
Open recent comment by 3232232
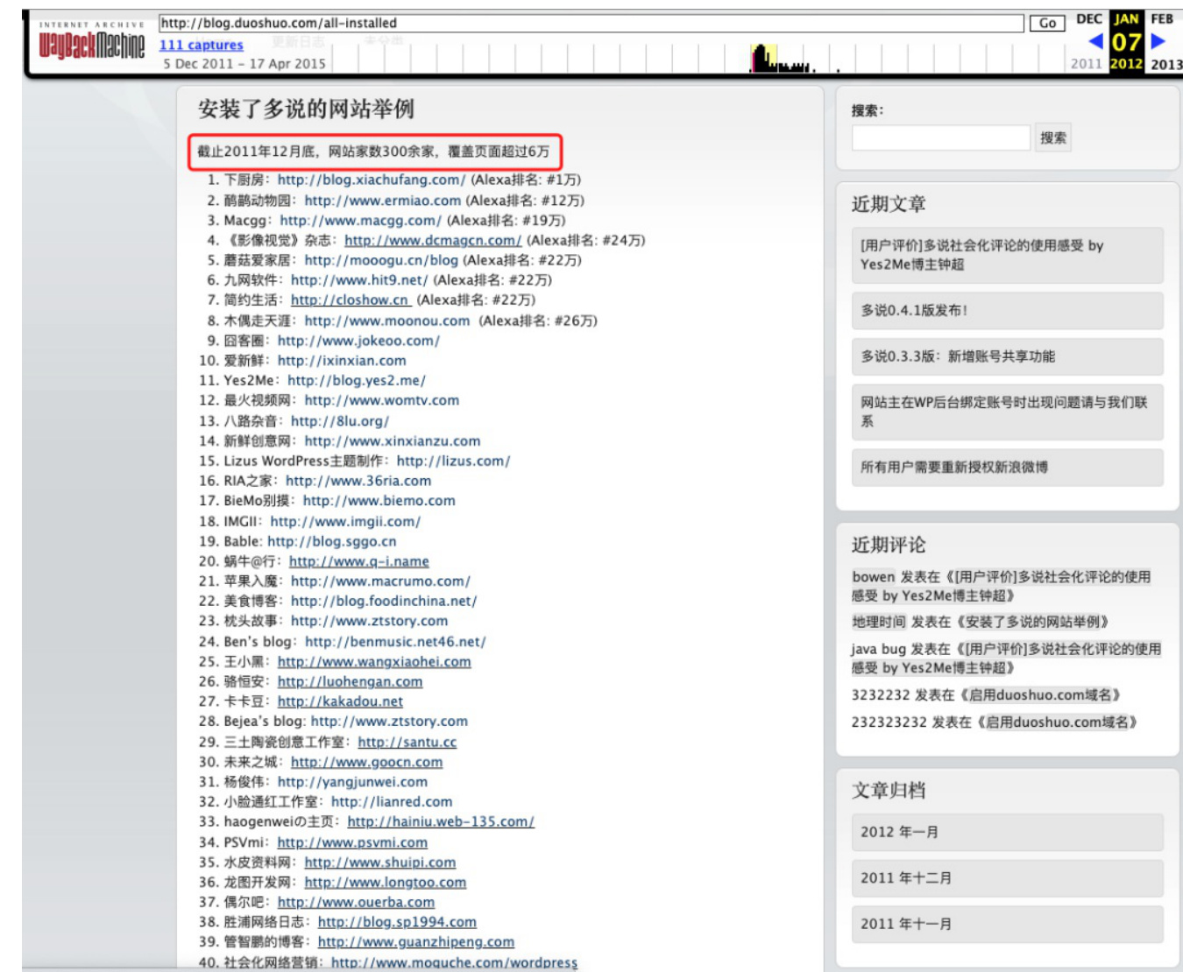click(986, 695)
